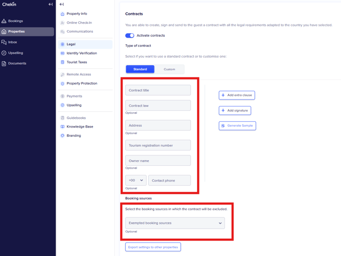Collapse the main sidebar with arrow icon
The image size is (341, 256).
(x=50, y=5)
